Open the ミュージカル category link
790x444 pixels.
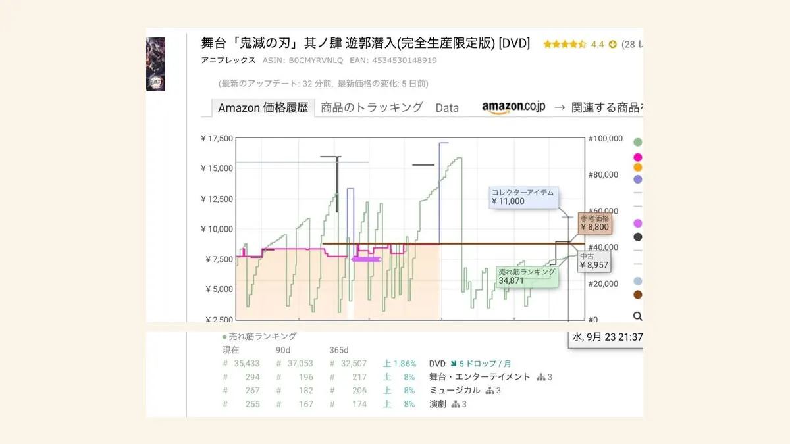tap(454, 391)
